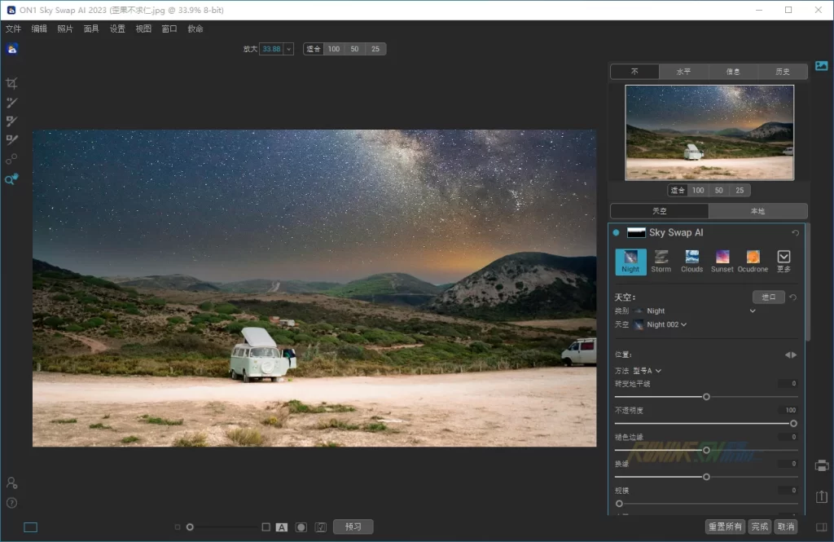Click the 重置所有 button

tap(725, 527)
